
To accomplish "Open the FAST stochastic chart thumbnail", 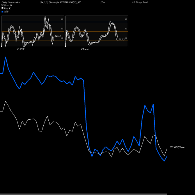I will coord(33,31).
